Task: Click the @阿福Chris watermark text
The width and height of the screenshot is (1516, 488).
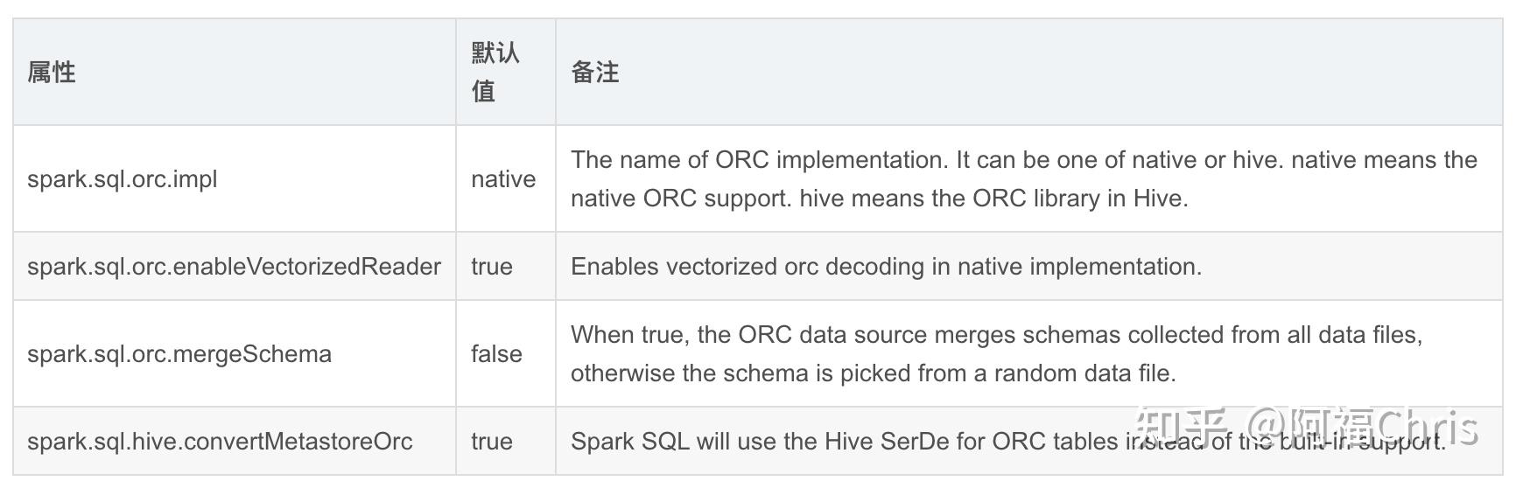Action: point(1363,428)
